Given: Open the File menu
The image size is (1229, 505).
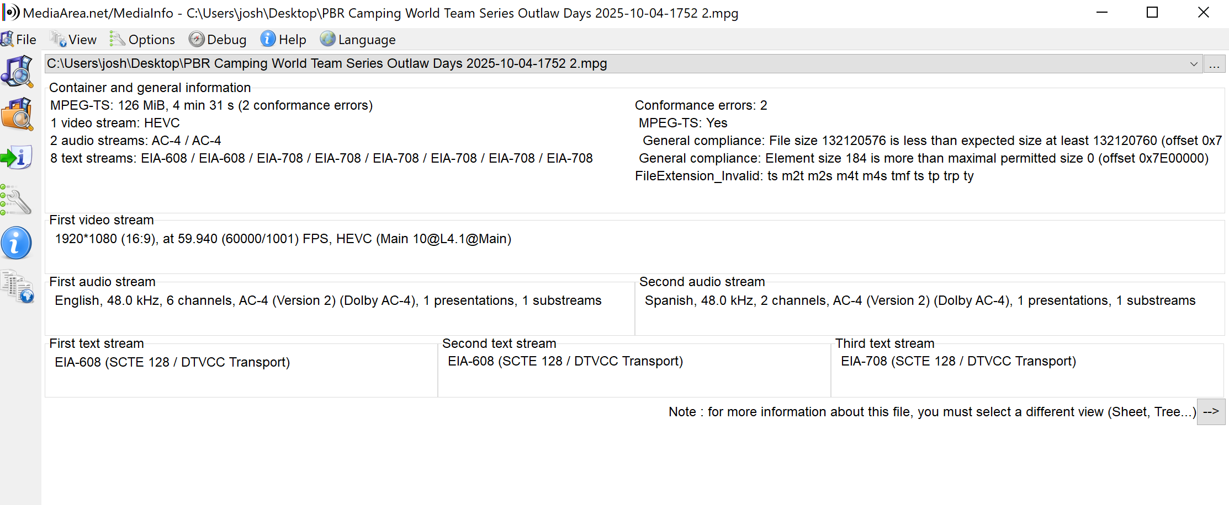Looking at the screenshot, I should pos(19,40).
